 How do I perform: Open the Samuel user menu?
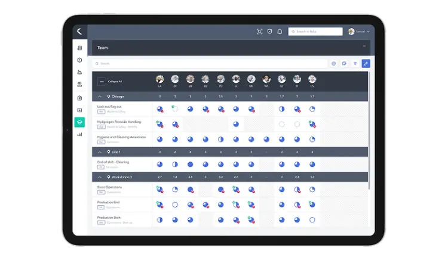(359, 32)
